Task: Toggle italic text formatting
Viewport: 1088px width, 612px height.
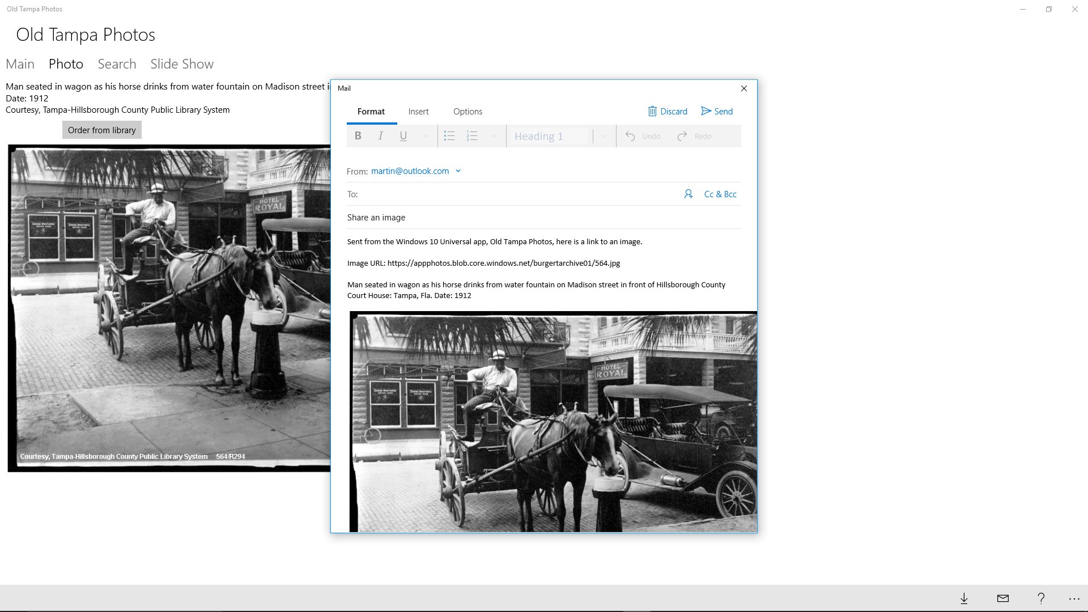Action: (x=381, y=136)
